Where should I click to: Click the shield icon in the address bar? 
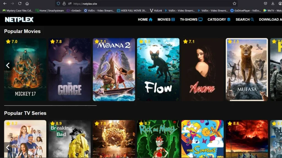(58, 4)
